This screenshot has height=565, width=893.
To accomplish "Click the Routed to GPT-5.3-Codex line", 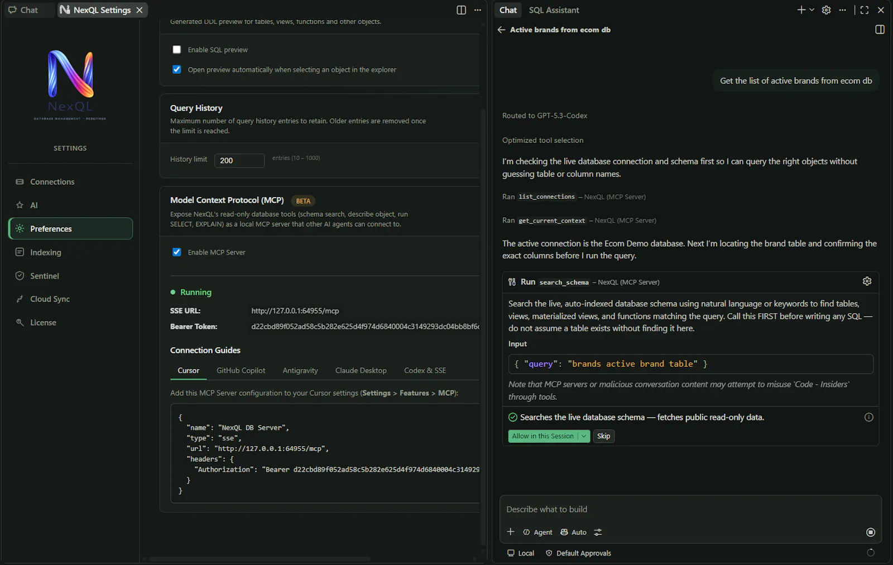I will click(x=545, y=116).
